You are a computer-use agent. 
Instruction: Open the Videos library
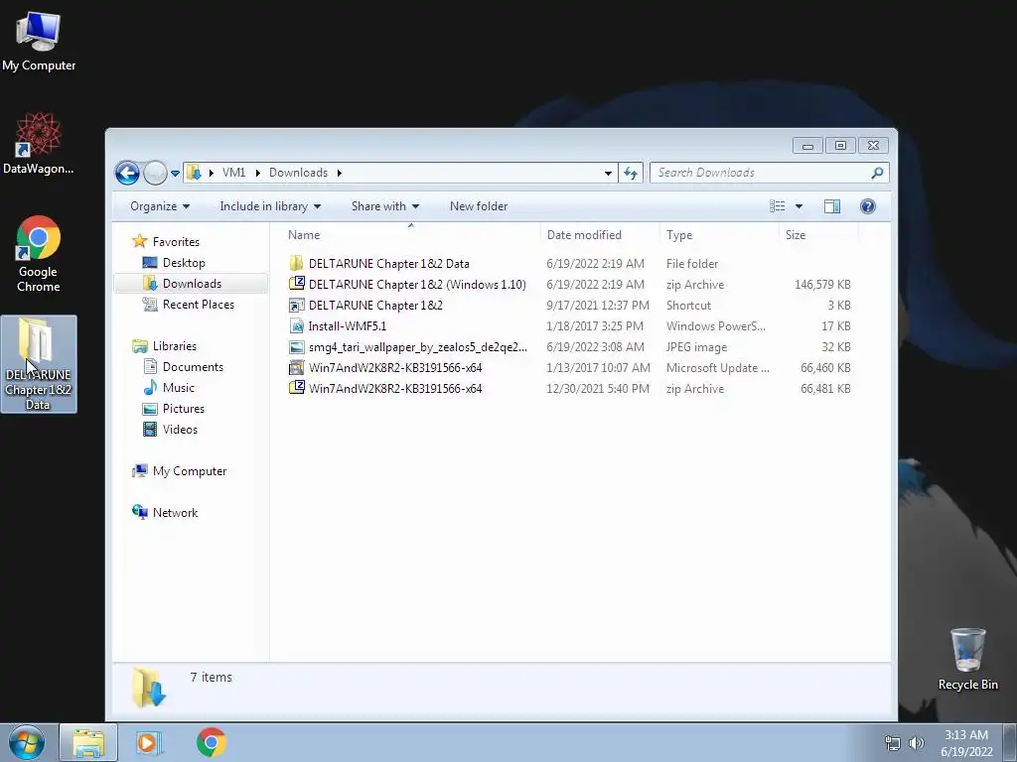pyautogui.click(x=180, y=430)
